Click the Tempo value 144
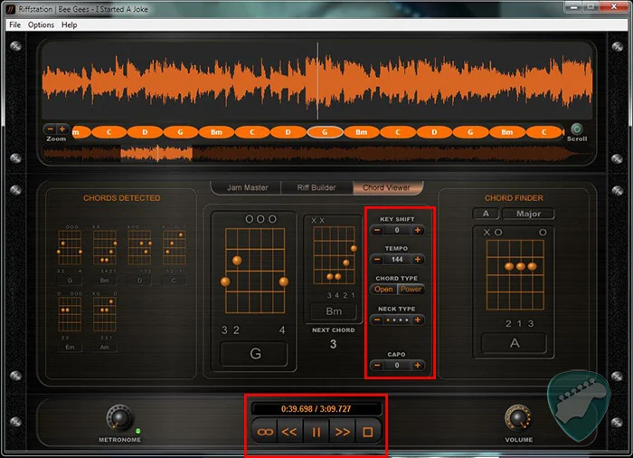Image resolution: width=633 pixels, height=458 pixels. click(397, 259)
